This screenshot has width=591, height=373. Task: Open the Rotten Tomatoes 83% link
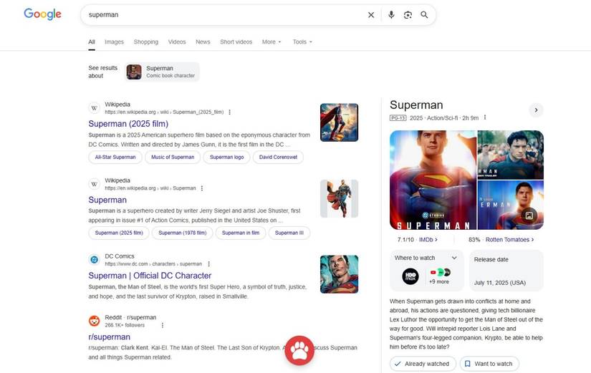click(501, 240)
